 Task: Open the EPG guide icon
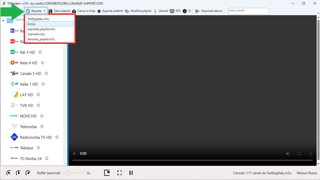tap(172, 11)
